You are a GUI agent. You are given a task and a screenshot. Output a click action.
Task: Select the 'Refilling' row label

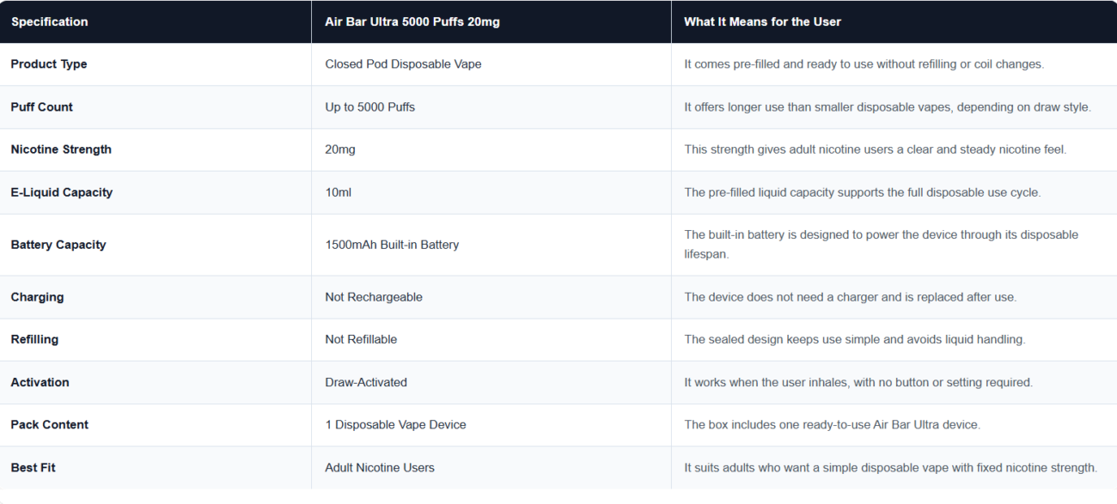34,339
